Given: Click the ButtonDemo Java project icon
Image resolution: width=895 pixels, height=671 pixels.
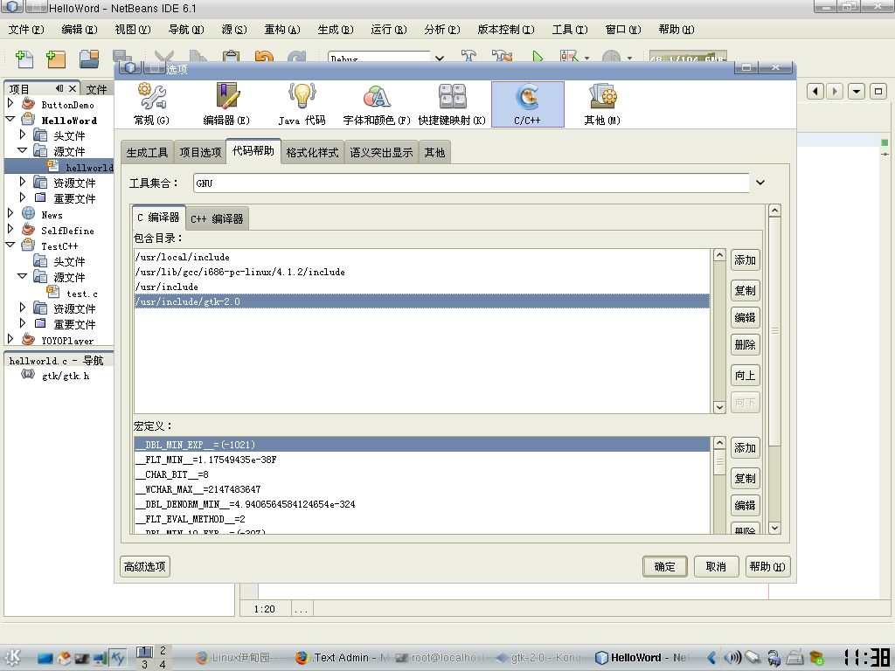Looking at the screenshot, I should coord(29,104).
